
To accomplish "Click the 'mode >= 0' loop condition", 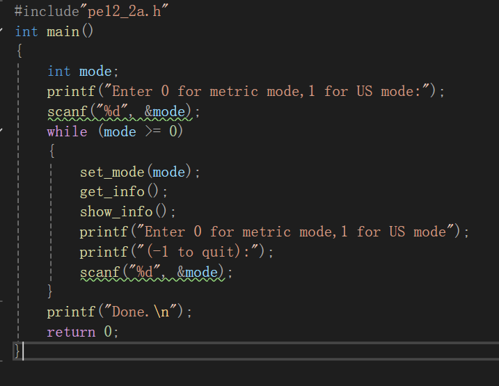I will click(x=140, y=131).
